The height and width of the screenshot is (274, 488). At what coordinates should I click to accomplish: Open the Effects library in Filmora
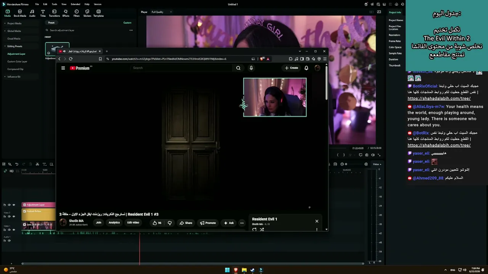pos(66,13)
